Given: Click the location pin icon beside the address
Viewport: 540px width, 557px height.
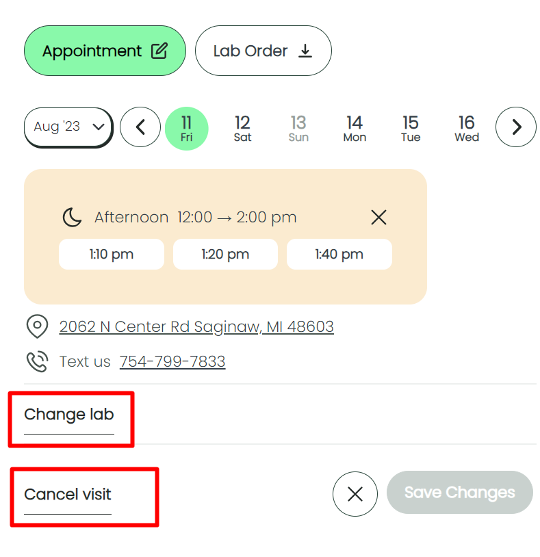Looking at the screenshot, I should 38,327.
